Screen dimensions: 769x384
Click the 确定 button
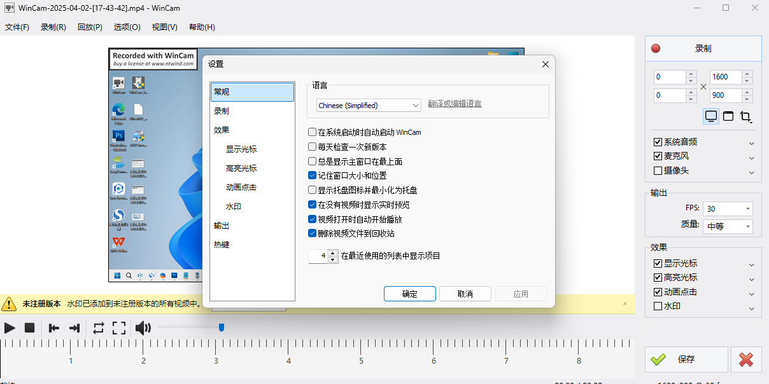coord(410,294)
